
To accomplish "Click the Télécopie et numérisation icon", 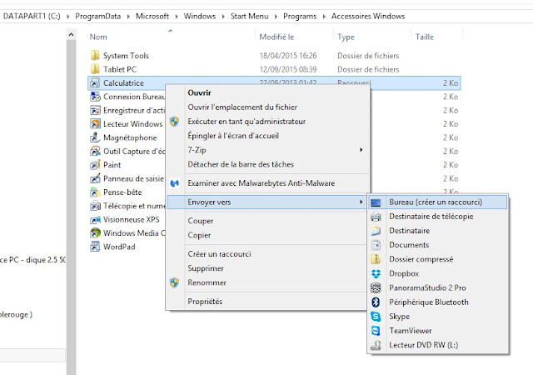I will (95, 206).
